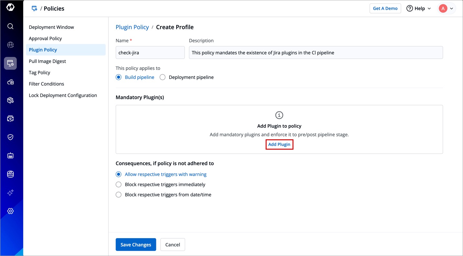This screenshot has height=256, width=463.
Task: Expand the Help dropdown menu
Action: coord(419,8)
